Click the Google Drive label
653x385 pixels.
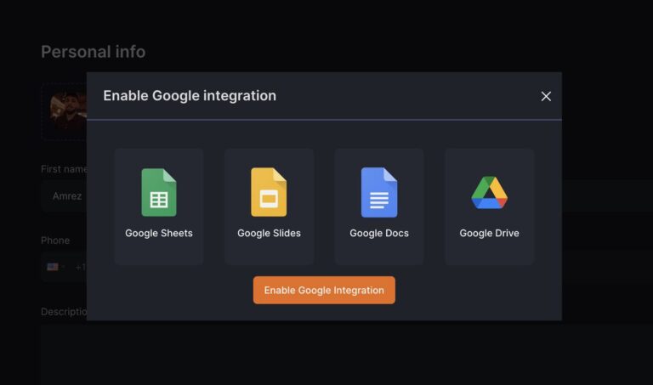[490, 233]
